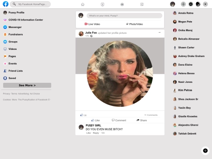Open Messenger in left sidebar

[13, 27]
